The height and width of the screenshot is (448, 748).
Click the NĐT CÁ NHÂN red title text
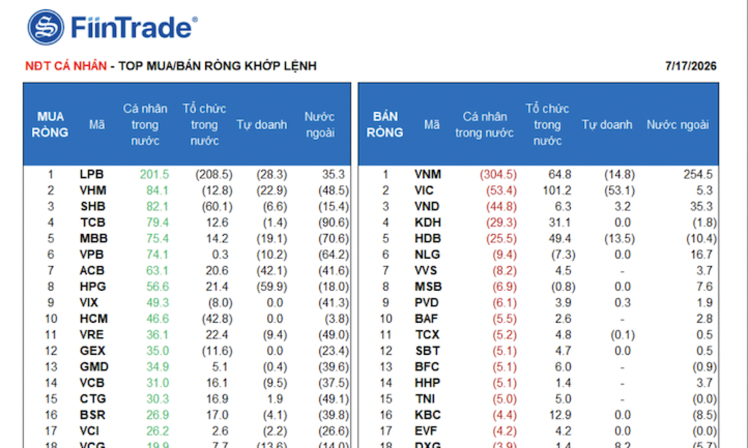(66, 66)
